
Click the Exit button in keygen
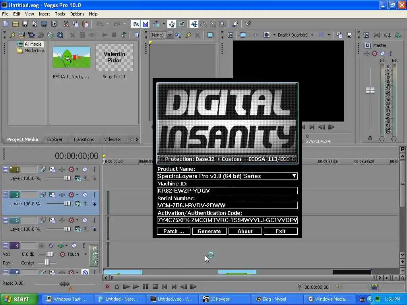click(281, 231)
